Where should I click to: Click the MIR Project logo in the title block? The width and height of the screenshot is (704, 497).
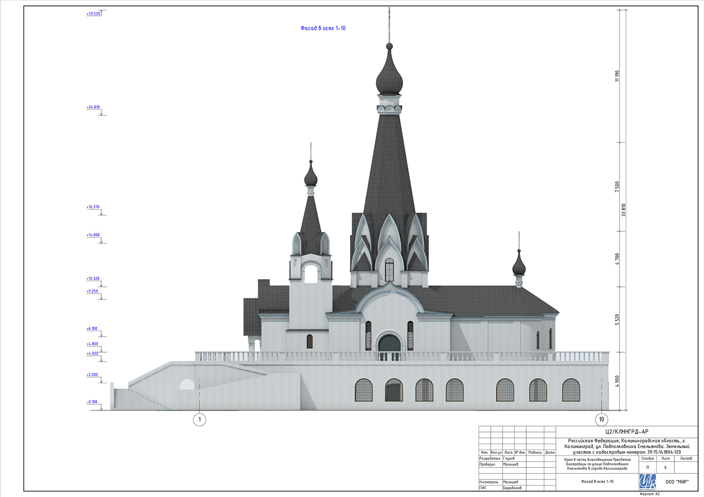(647, 482)
